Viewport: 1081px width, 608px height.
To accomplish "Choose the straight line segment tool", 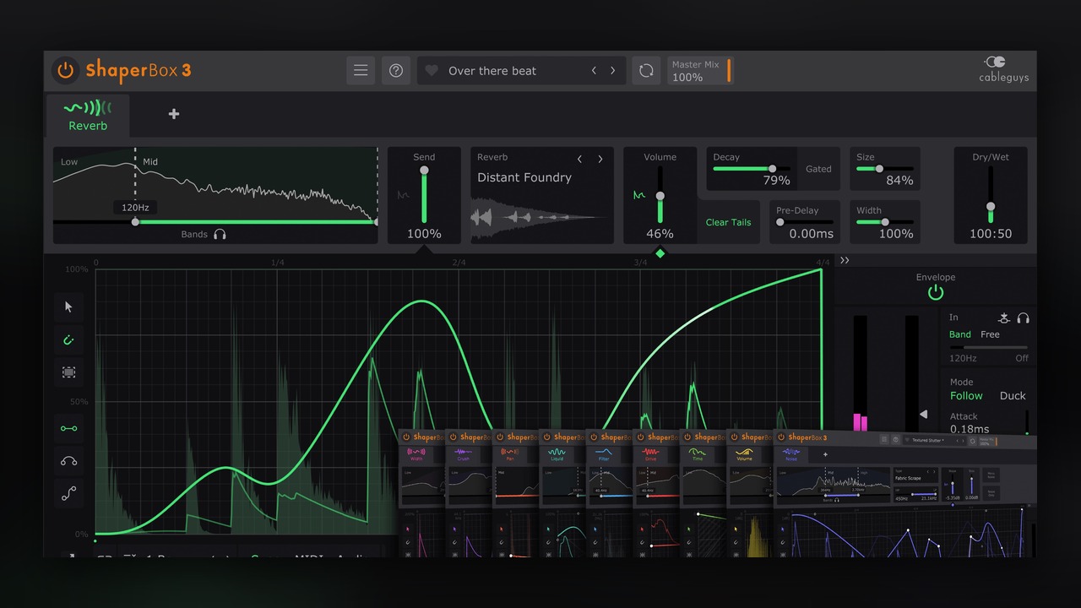I will click(69, 429).
